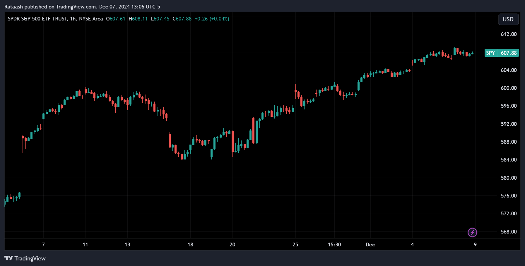Click the date label 18 on time axis
The image size is (525, 266).
pyautogui.click(x=190, y=245)
